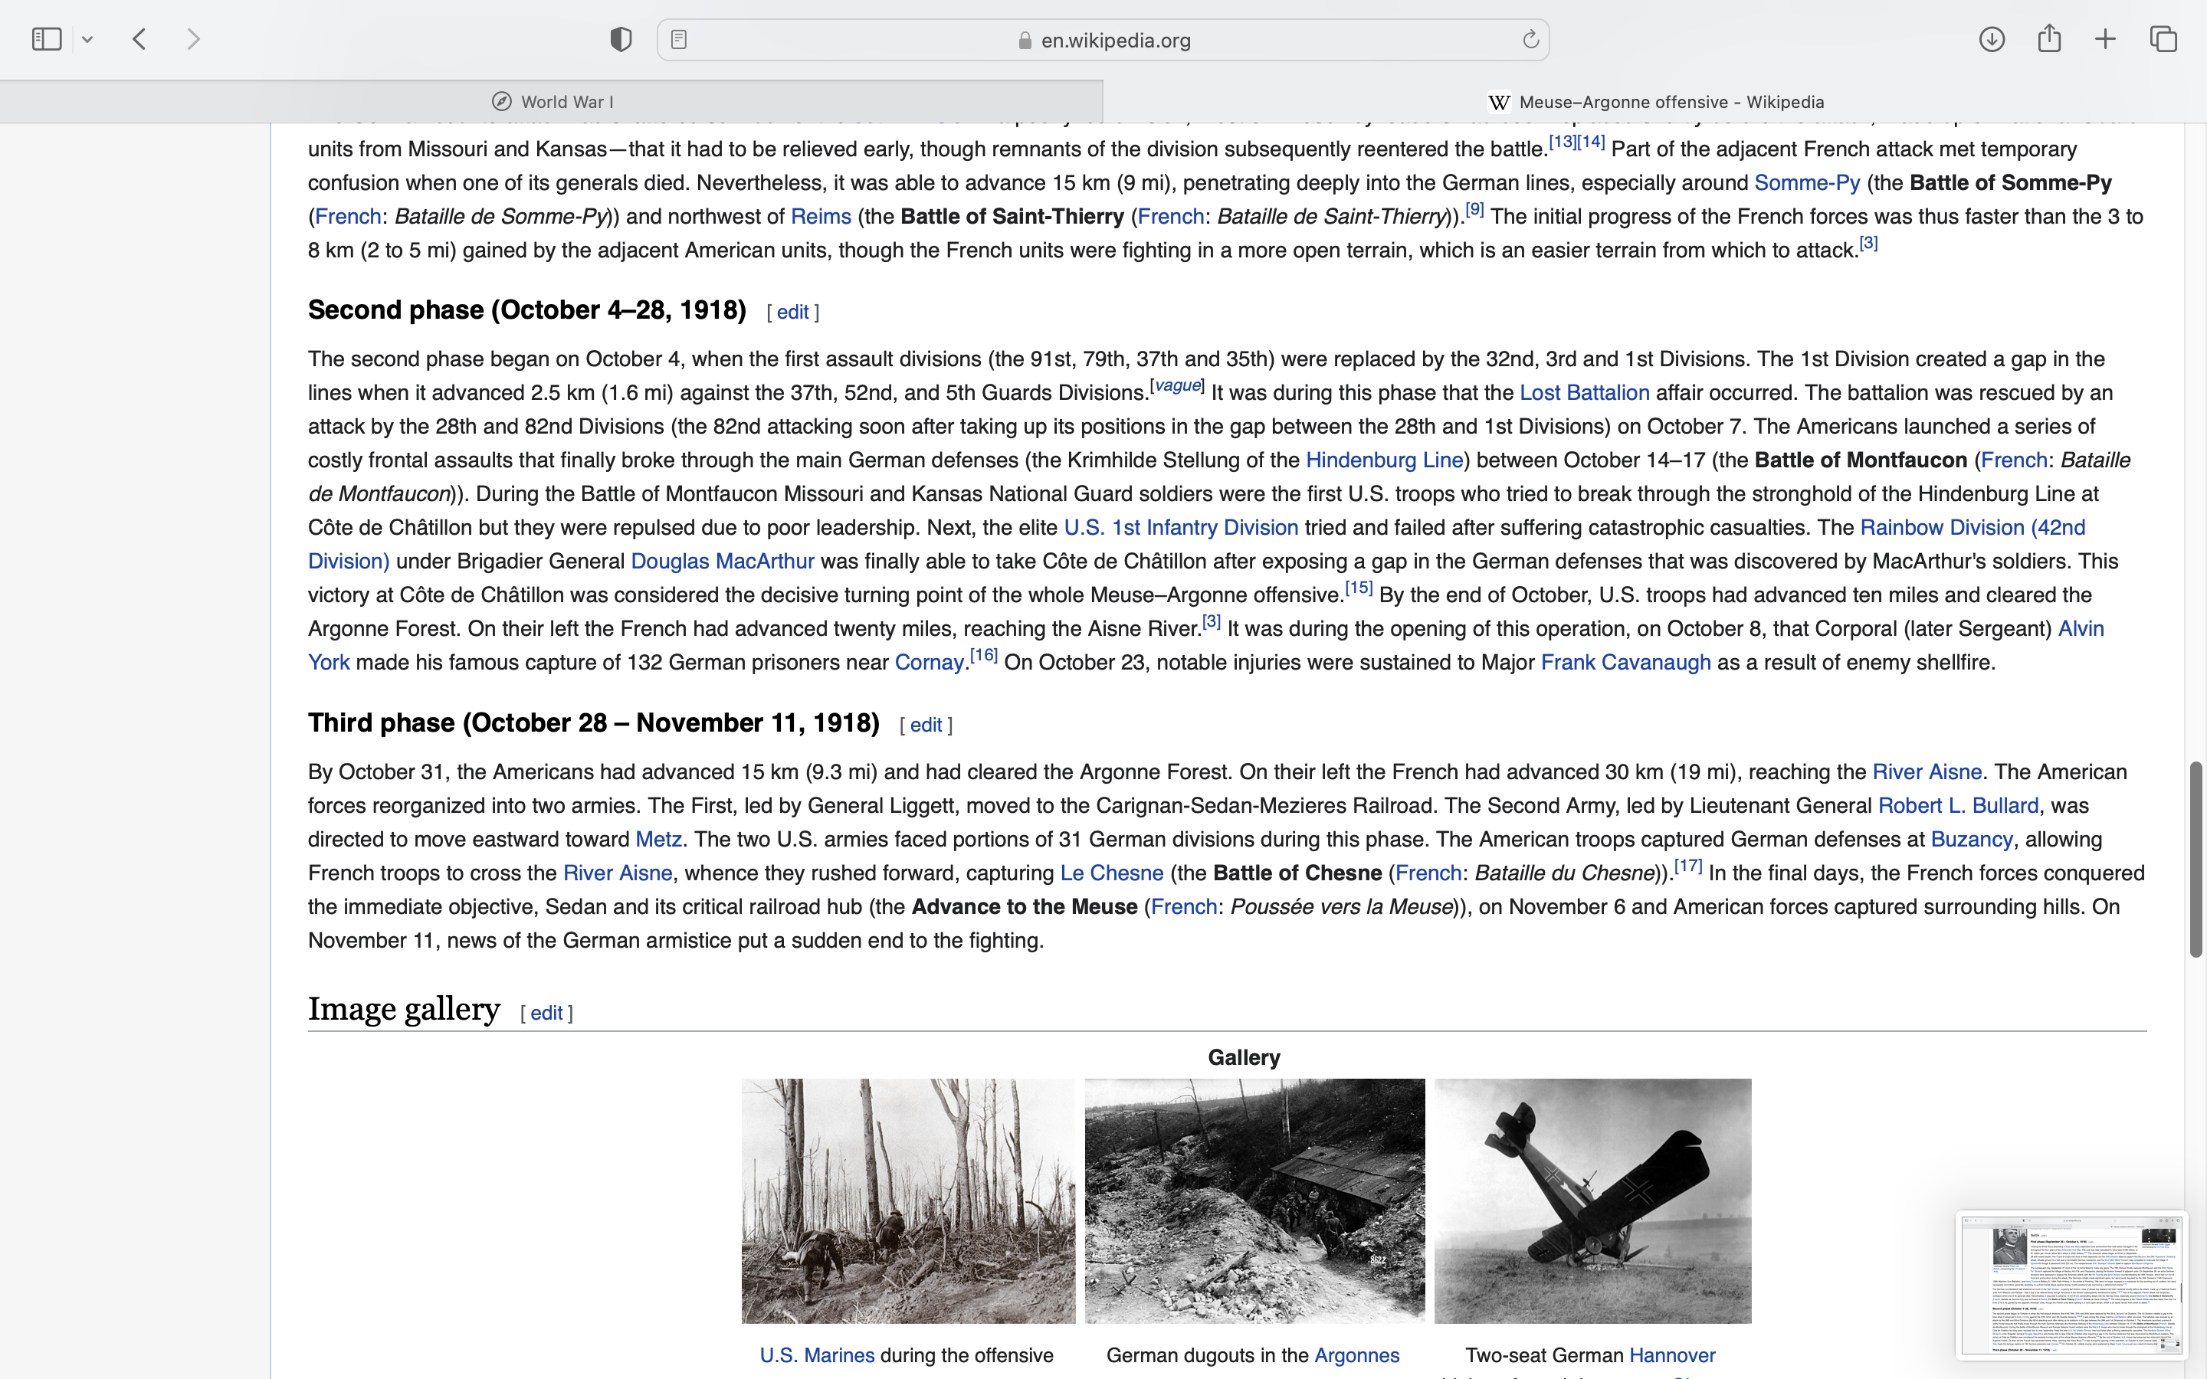Toggle the Safari sidebar button
2207x1379 pixels.
(x=47, y=39)
